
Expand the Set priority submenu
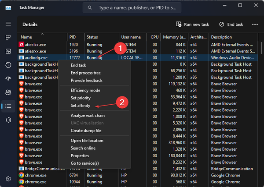coord(81,98)
